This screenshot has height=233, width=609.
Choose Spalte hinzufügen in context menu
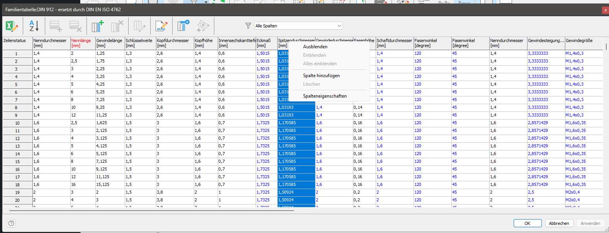click(x=321, y=76)
